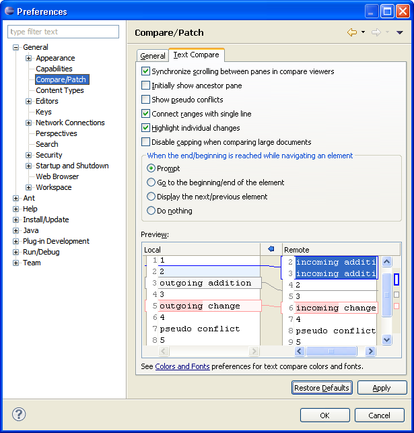
Task: Select Go to the beginning/end of element
Action: (151, 182)
